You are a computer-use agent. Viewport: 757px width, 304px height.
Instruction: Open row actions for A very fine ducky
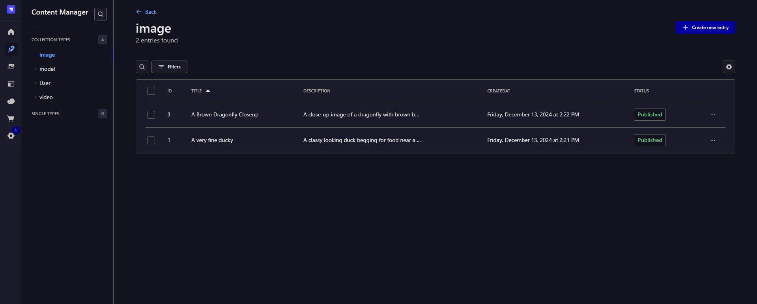click(712, 140)
